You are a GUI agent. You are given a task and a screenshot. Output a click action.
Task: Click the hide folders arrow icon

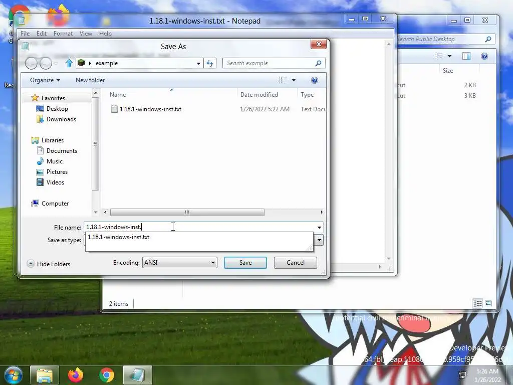tap(31, 264)
